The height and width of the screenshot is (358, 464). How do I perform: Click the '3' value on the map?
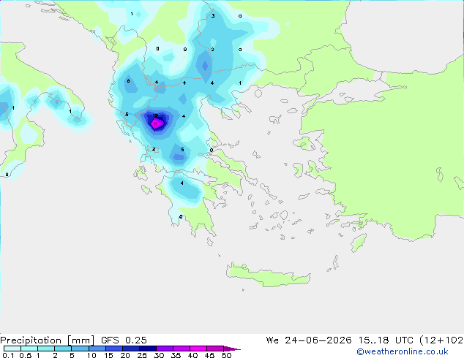[213, 16]
